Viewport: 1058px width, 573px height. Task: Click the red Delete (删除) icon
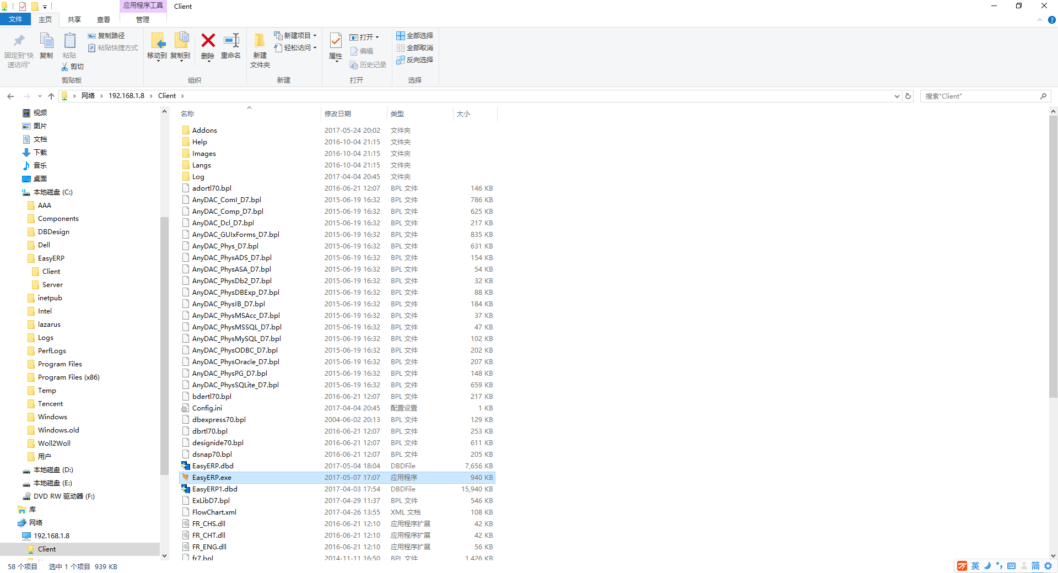coord(208,42)
